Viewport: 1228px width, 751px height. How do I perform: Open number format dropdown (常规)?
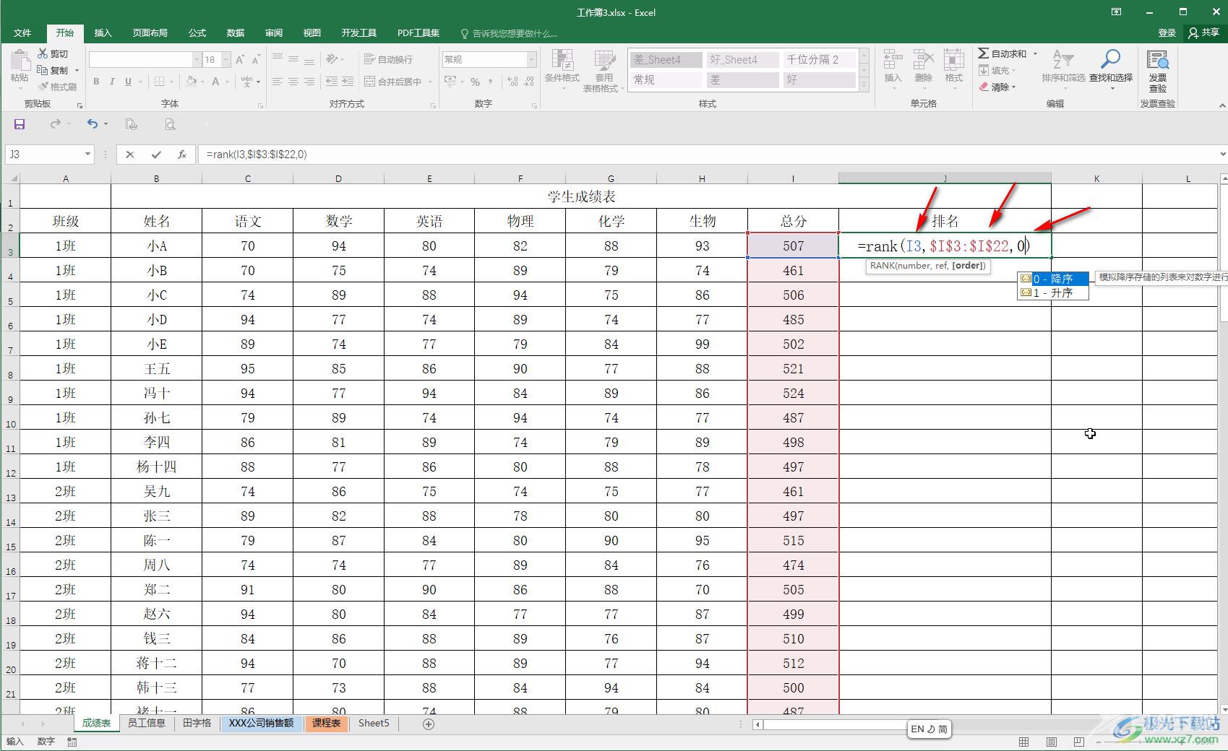532,59
